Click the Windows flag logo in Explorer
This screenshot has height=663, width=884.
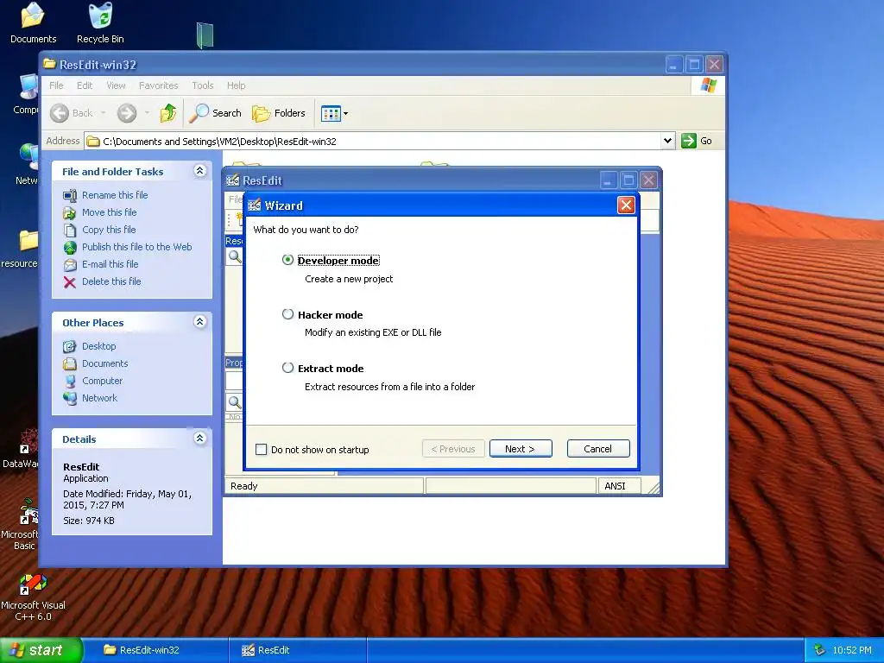coord(708,85)
